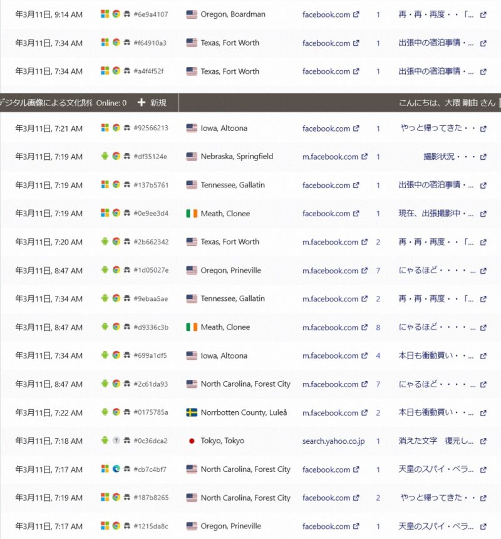Click the unknown browser question mark icon in the Tokyo row
Image resolution: width=501 pixels, height=539 pixels.
pyautogui.click(x=116, y=441)
